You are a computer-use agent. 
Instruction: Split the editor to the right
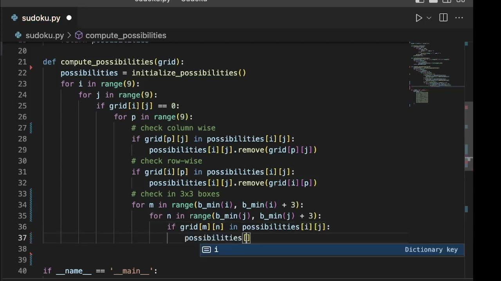(x=443, y=18)
